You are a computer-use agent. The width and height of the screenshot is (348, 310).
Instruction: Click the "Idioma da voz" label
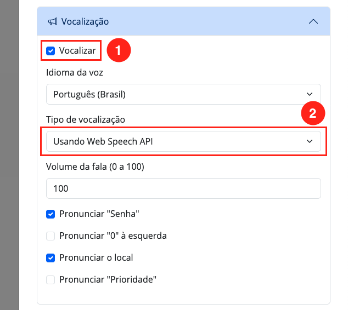75,72
